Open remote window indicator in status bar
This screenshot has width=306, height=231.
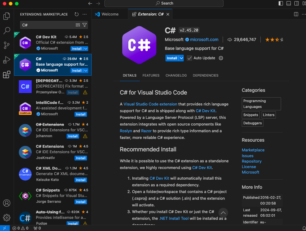pyautogui.click(x=5, y=228)
